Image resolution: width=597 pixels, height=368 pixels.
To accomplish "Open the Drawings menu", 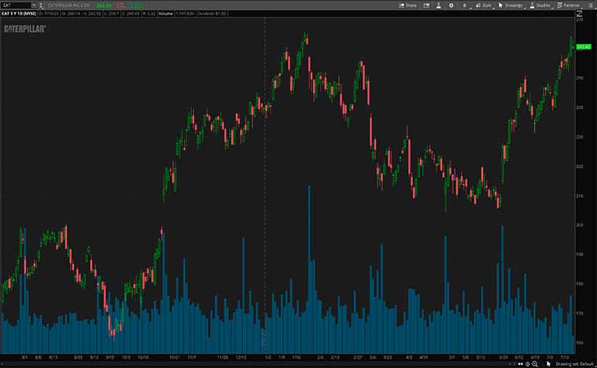I will pyautogui.click(x=510, y=5).
